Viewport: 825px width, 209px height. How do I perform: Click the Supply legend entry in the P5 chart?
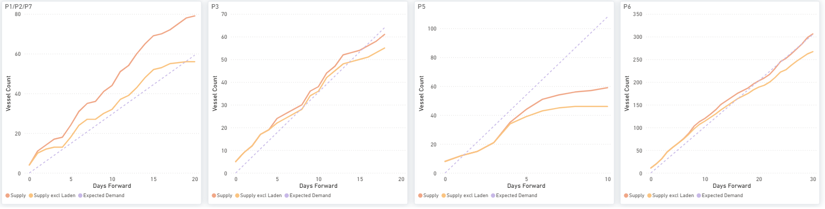point(429,196)
